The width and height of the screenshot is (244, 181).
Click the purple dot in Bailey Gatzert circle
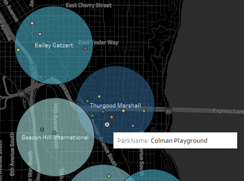coord(40,34)
